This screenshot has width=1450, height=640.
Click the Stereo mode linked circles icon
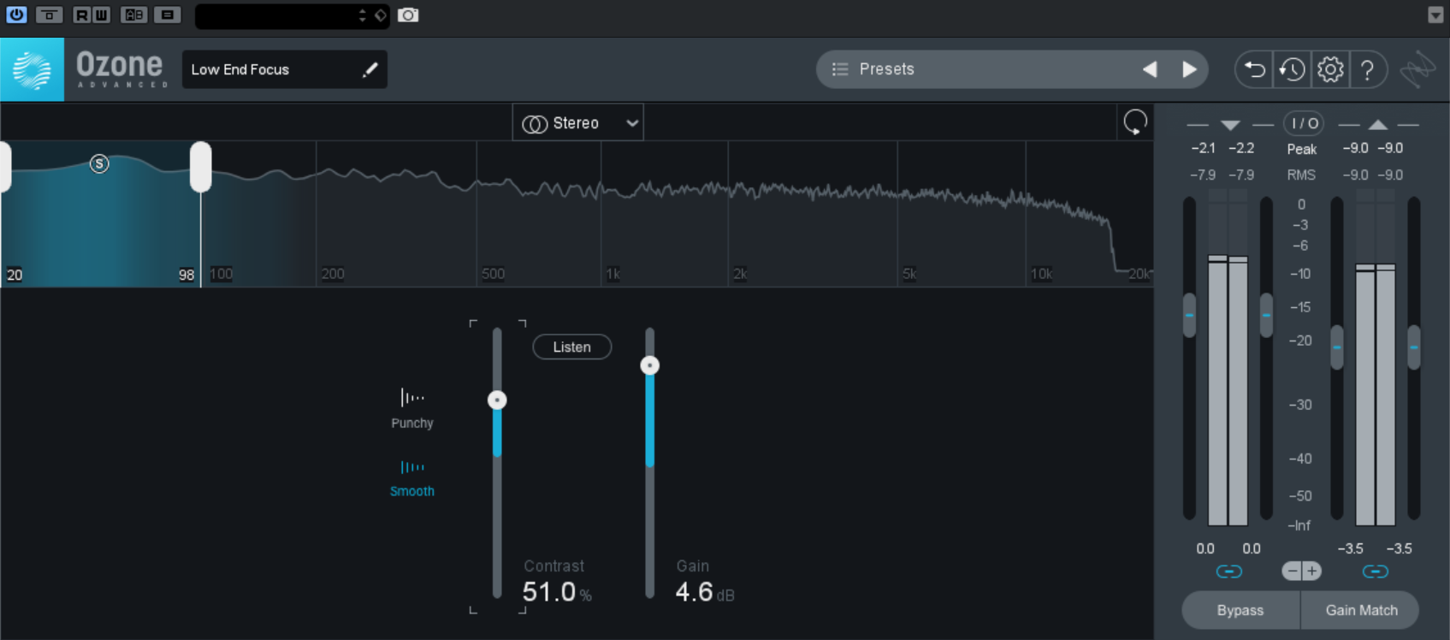[535, 124]
